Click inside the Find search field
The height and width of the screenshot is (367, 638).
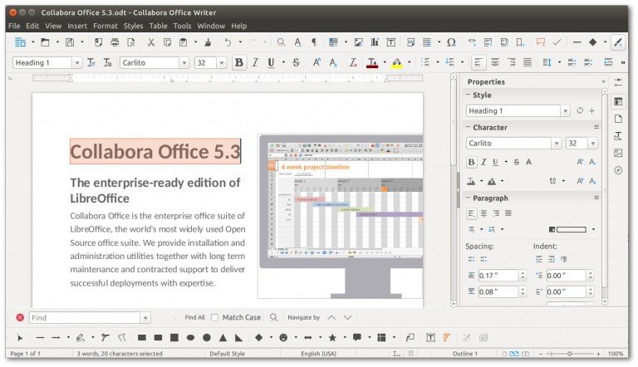point(83,317)
